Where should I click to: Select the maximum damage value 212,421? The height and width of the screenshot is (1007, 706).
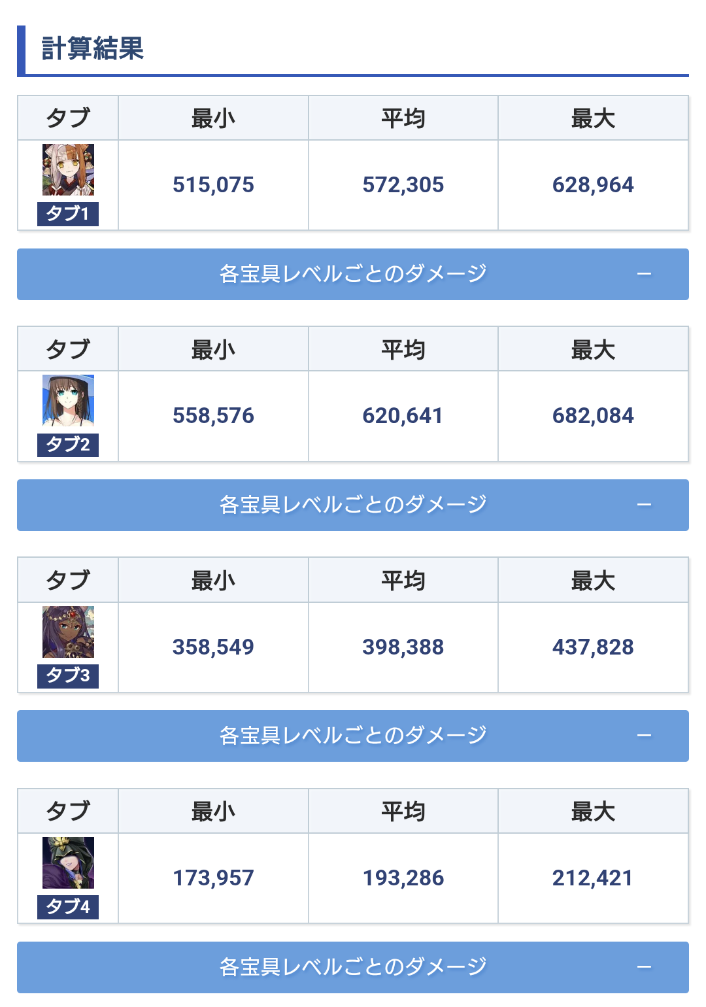[x=593, y=878]
